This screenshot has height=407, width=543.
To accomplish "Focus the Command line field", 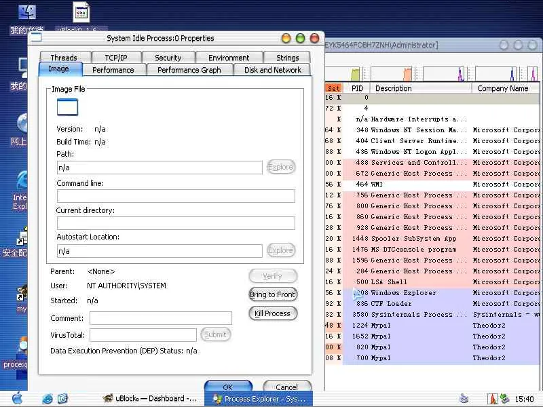I will pyautogui.click(x=176, y=195).
